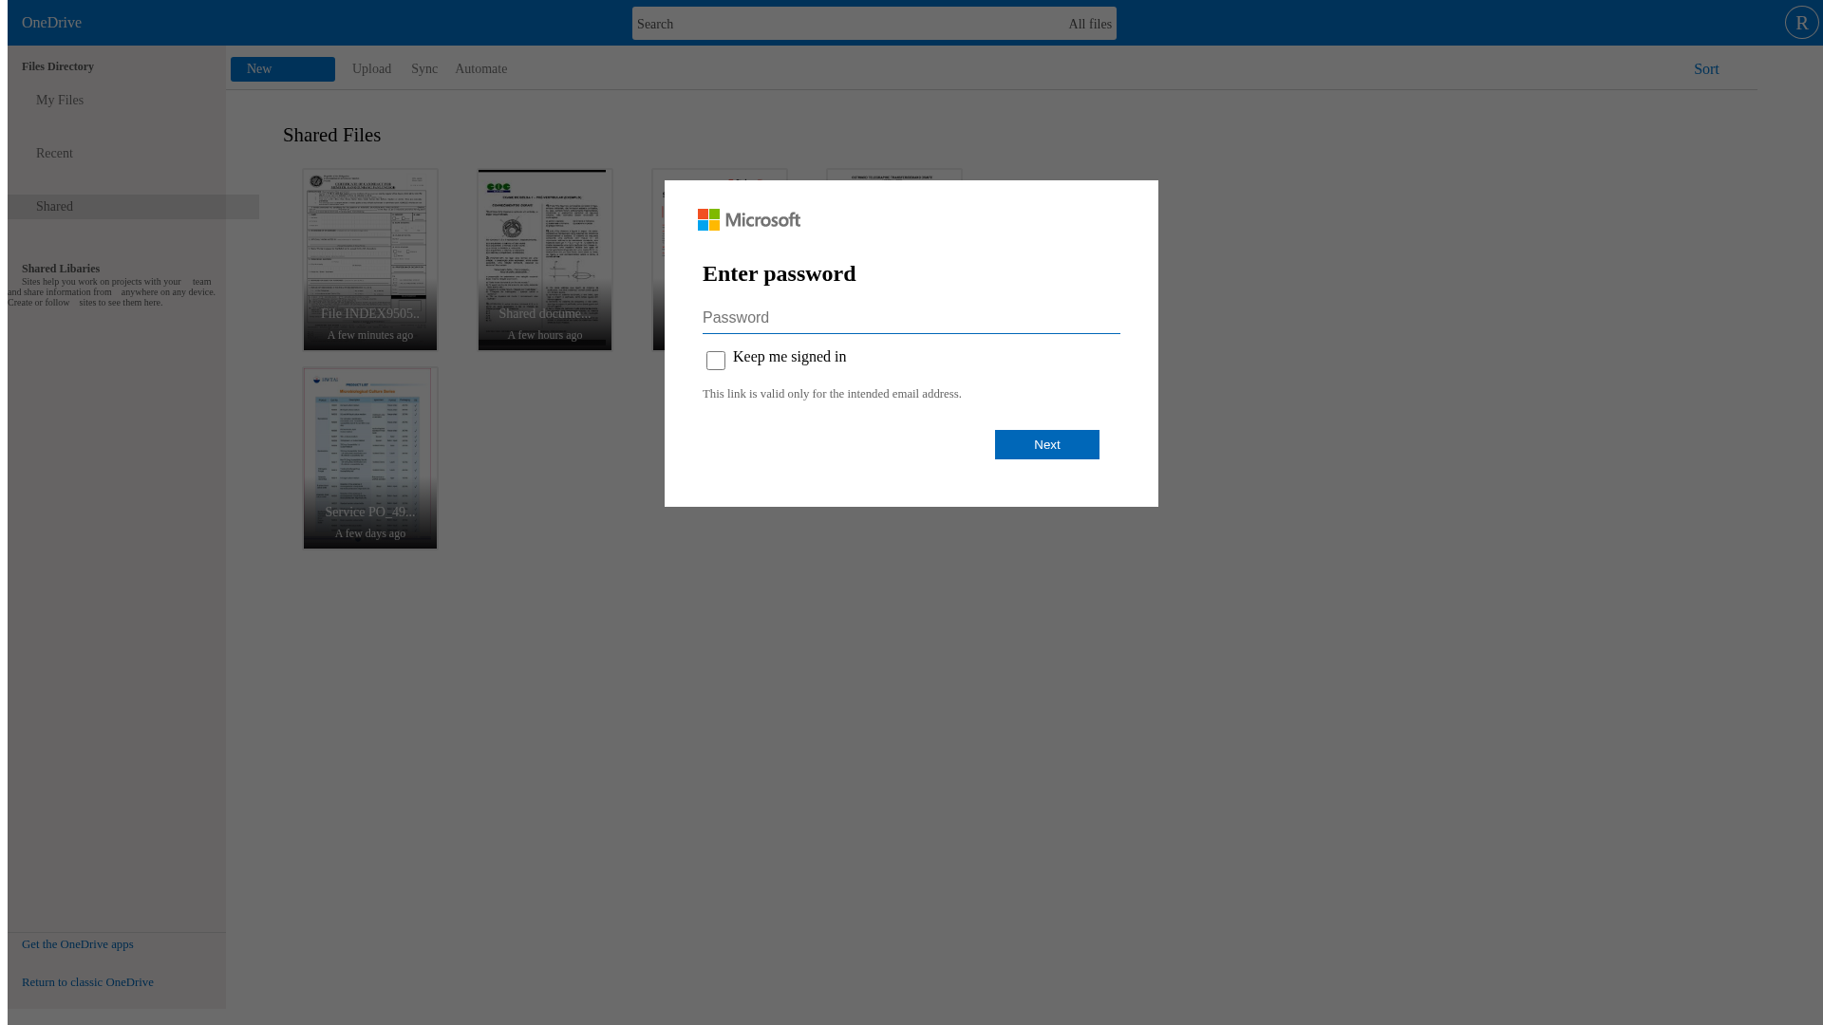
Task: Open the R account avatar
Action: [1801, 23]
